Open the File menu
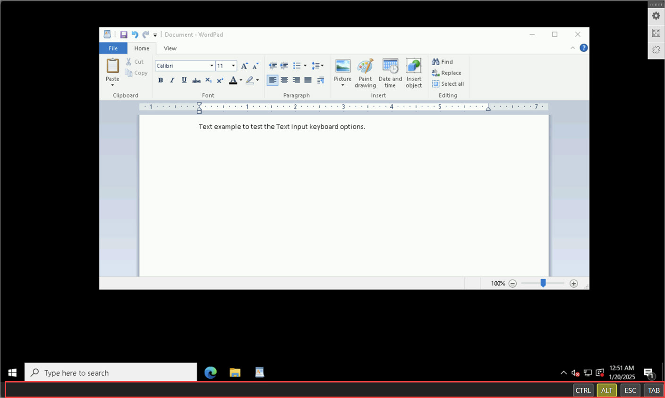 [x=113, y=48]
